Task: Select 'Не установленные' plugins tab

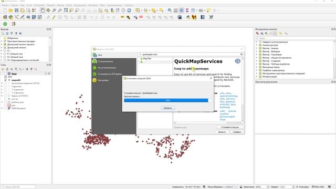Action: 114,68
